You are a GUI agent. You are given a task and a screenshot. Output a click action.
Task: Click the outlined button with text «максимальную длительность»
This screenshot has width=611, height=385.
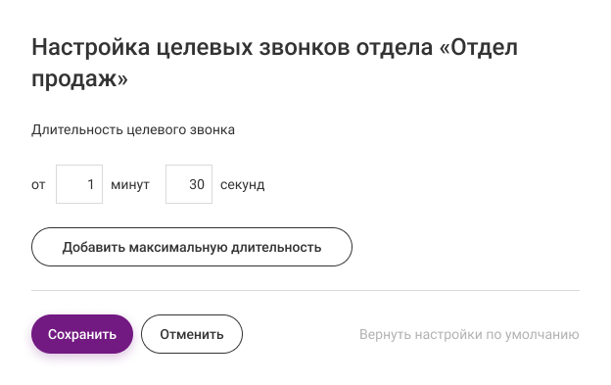pyautogui.click(x=192, y=247)
